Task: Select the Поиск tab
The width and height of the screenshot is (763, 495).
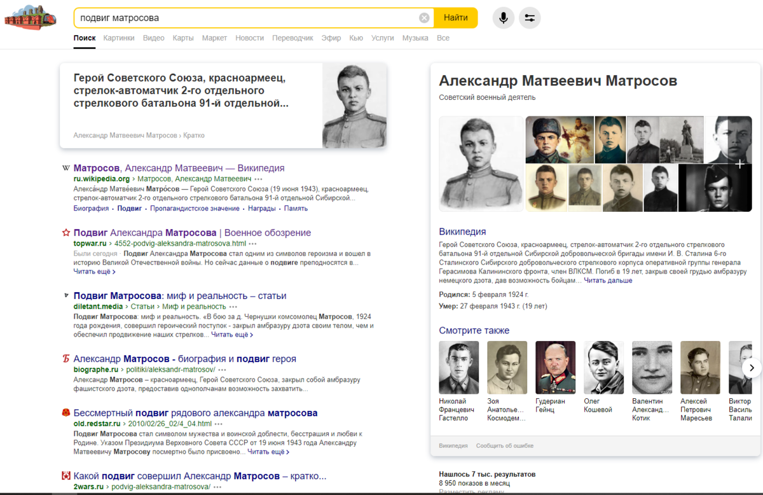Action: point(85,38)
